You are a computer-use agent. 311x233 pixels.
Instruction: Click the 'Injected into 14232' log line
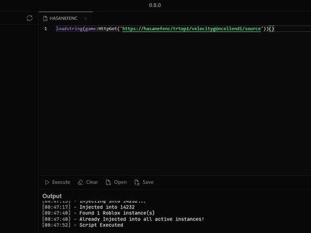pos(88,207)
